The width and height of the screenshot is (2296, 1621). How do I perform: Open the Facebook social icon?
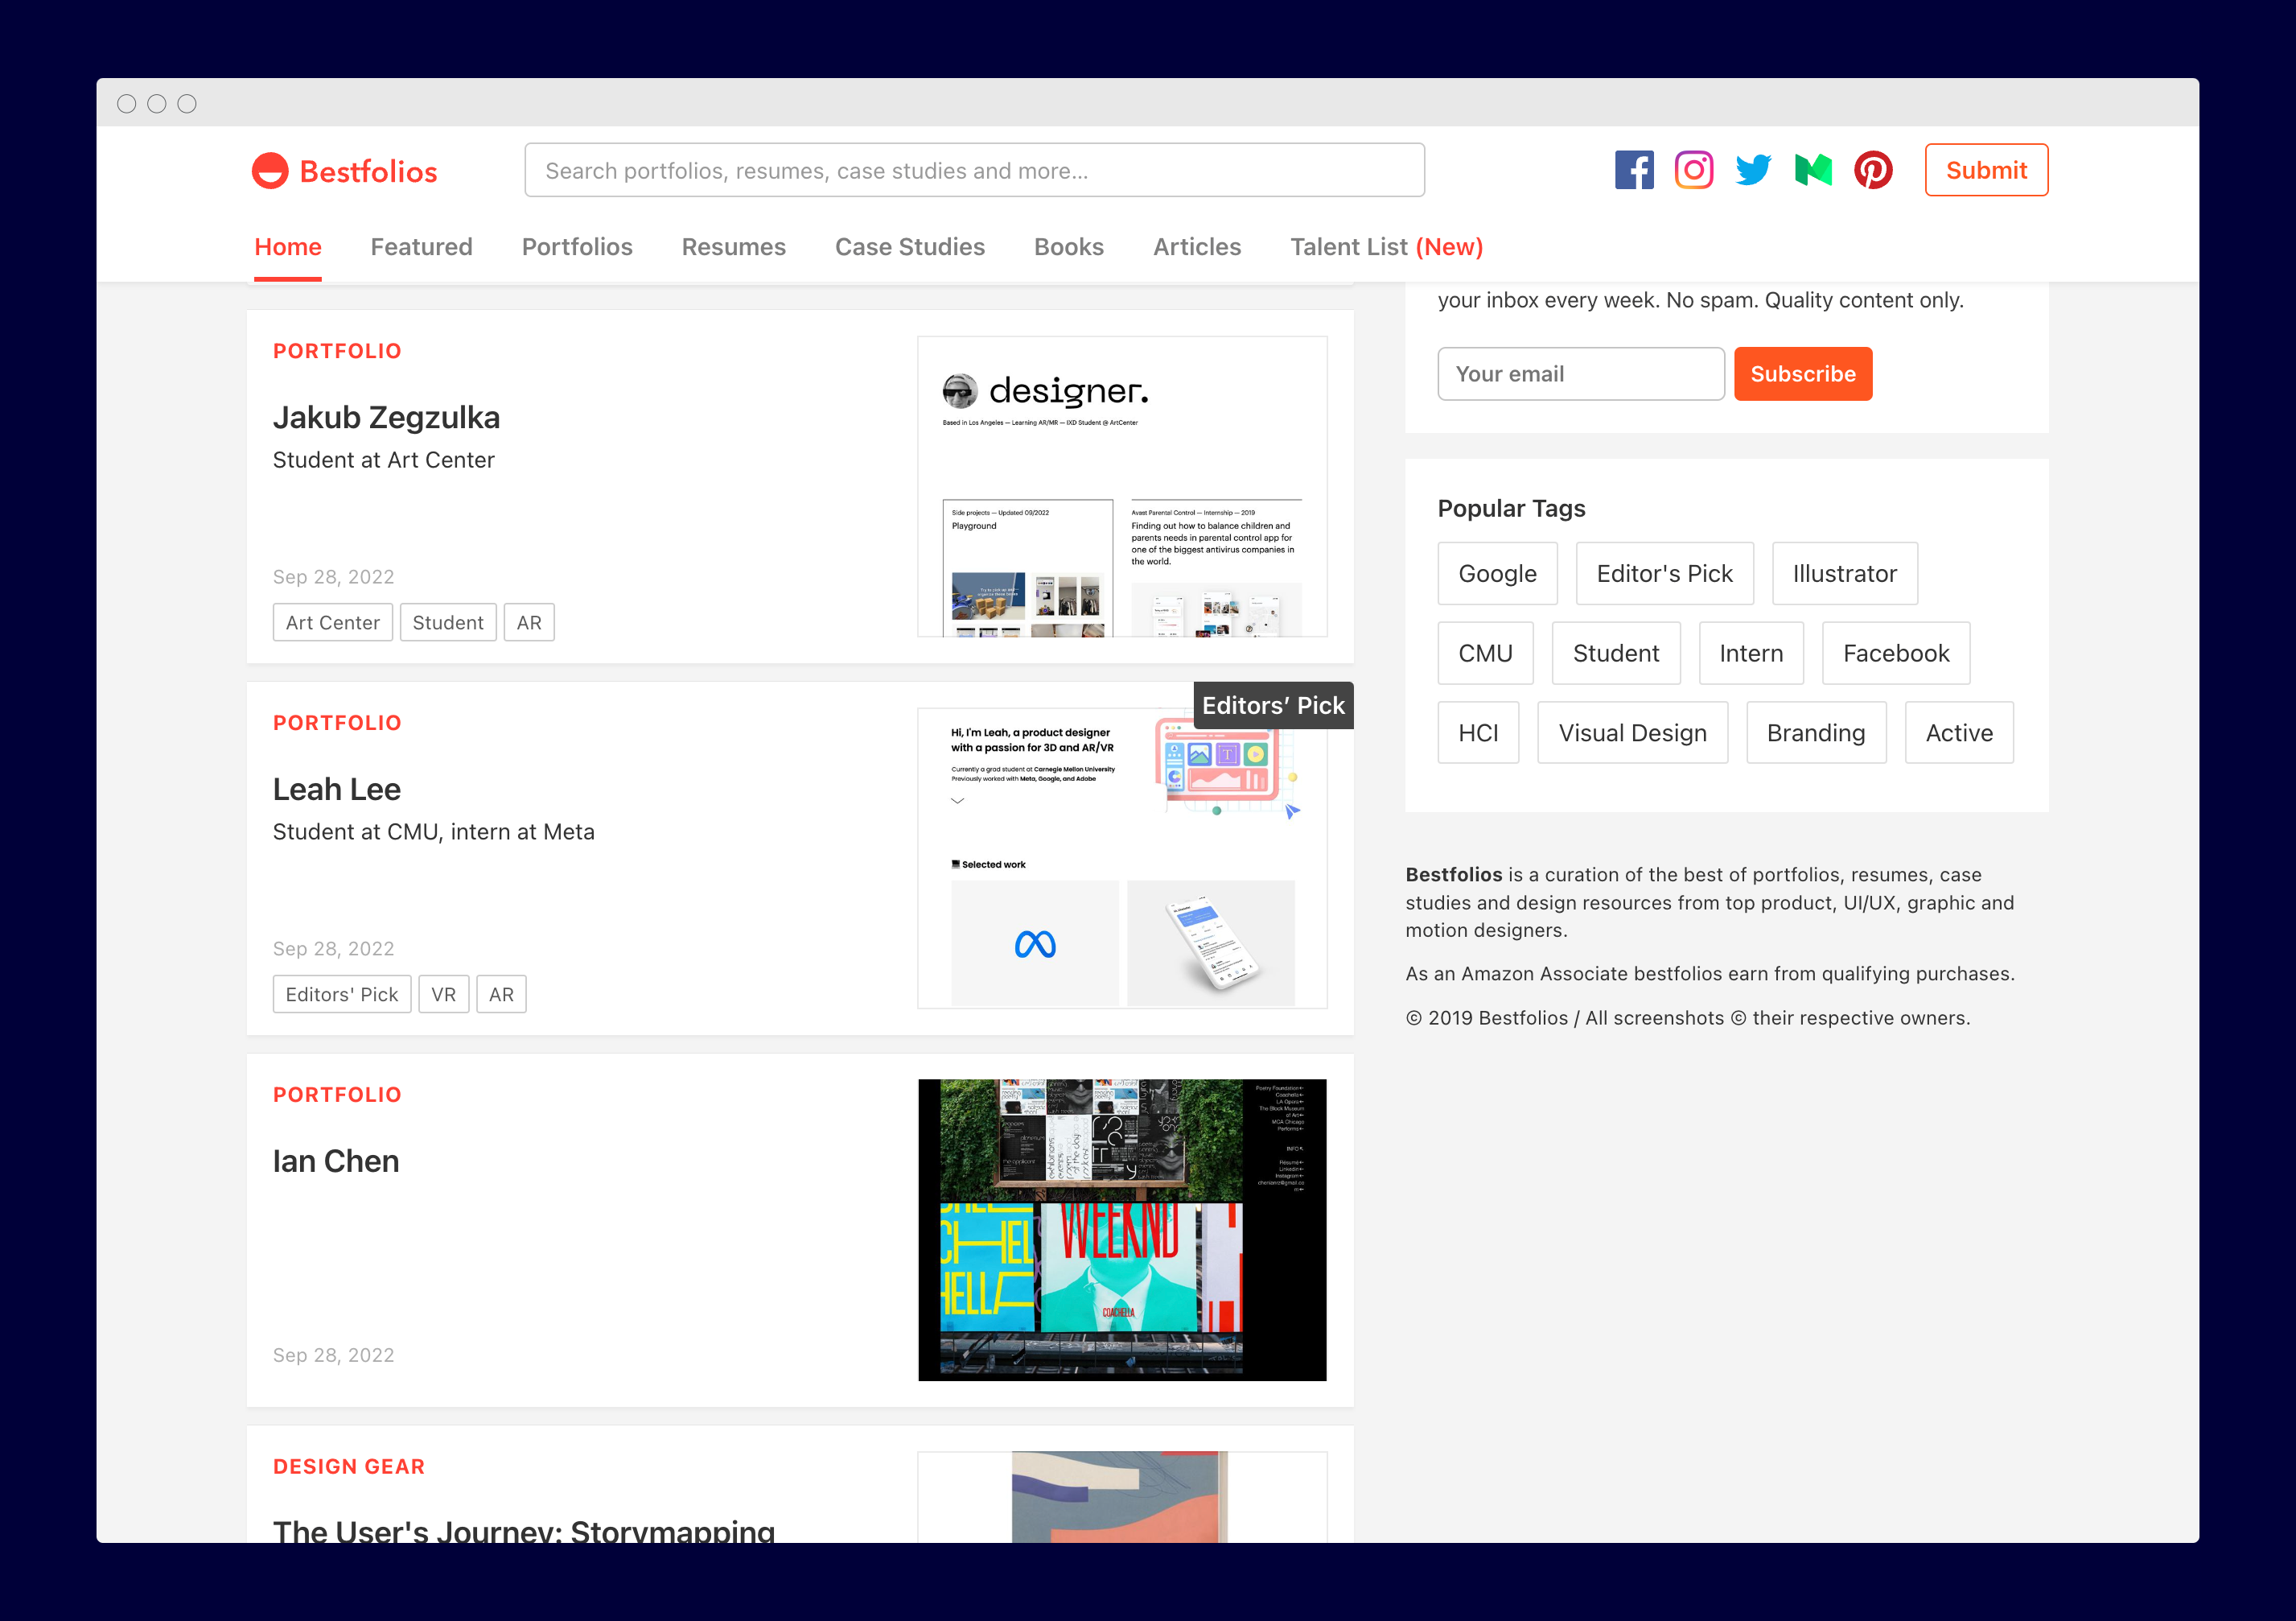click(1633, 170)
